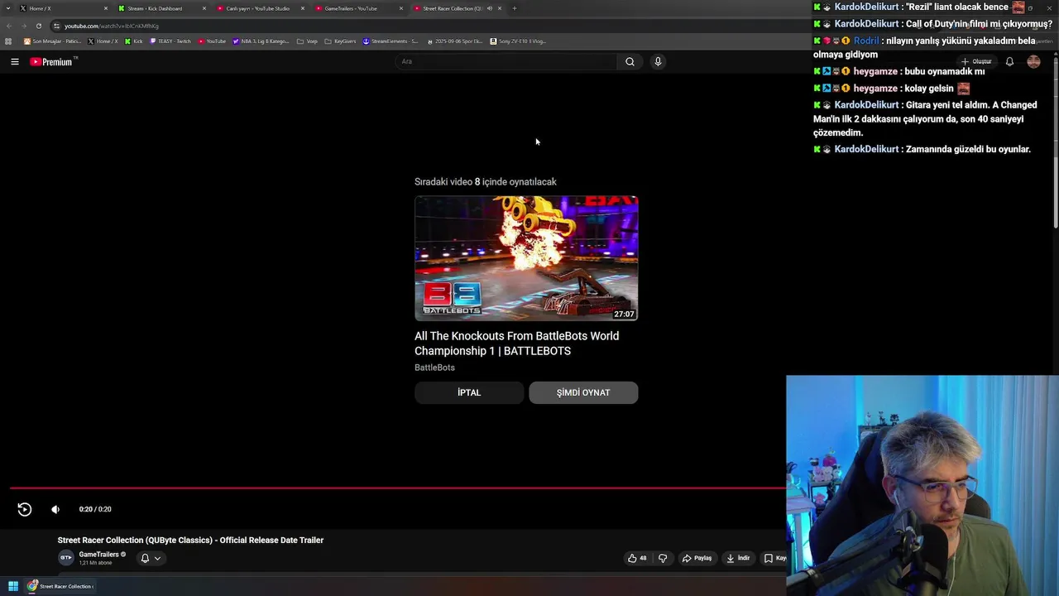Like the video with thumbs up
This screenshot has height=596, width=1059.
tap(637, 558)
